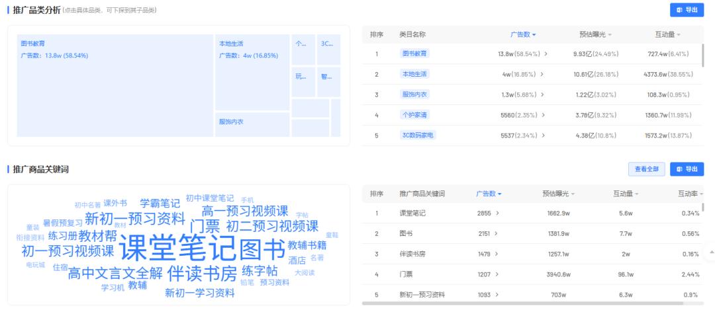This screenshot has width=715, height=310.
Task: Export the product keywords data
Action: [x=687, y=169]
